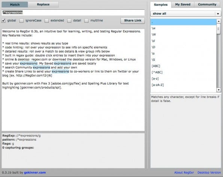Enable the ignoreCase checkbox
The height and width of the screenshot is (177, 223).
(x=21, y=21)
